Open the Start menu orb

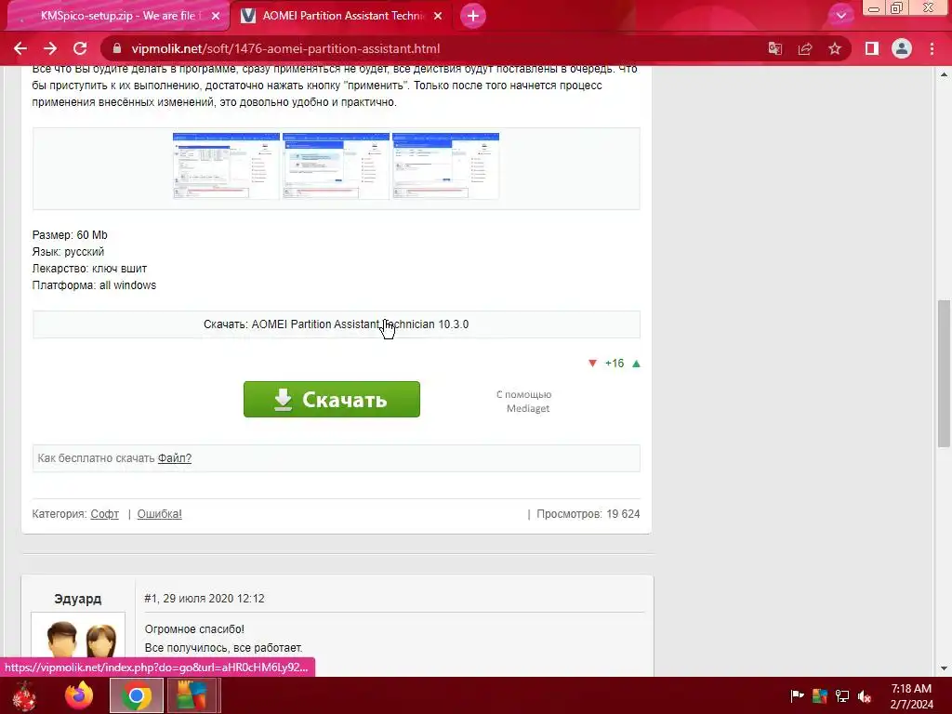(24, 695)
